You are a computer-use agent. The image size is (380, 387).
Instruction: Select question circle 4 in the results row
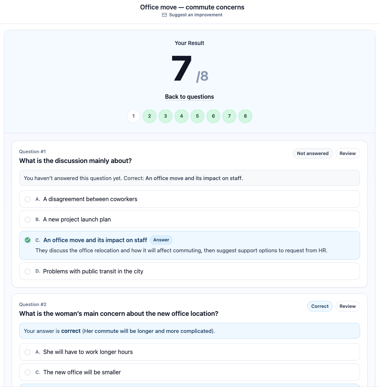tap(181, 116)
